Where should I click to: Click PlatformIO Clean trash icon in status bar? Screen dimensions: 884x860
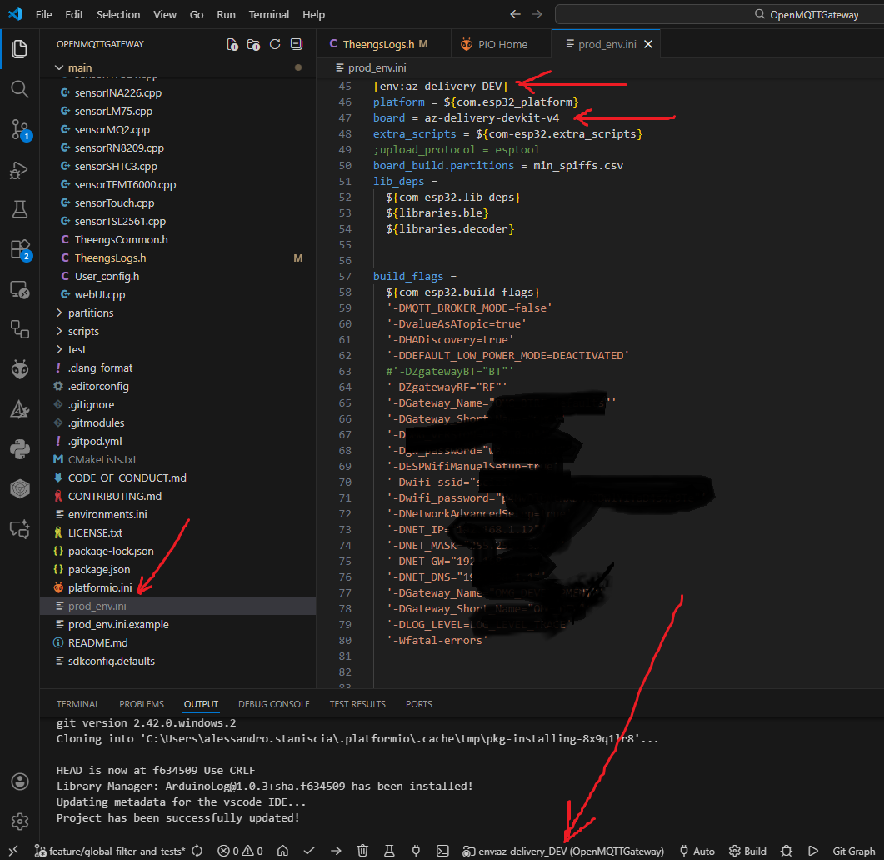[x=362, y=851]
